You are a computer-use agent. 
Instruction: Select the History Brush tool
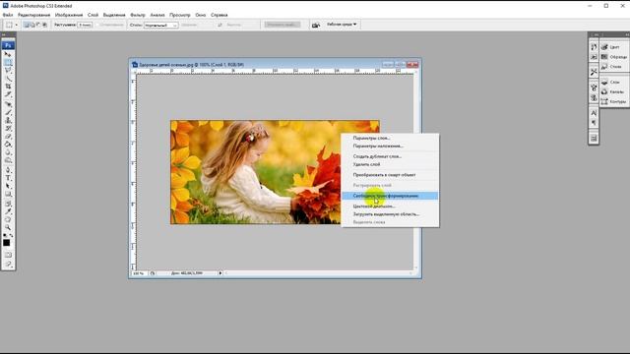(x=8, y=128)
